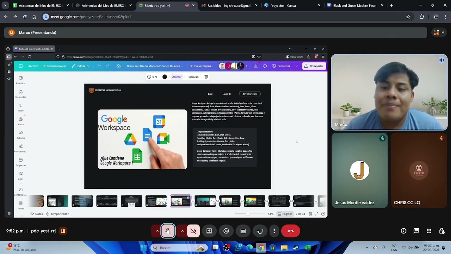Open Plantillas in Canva sidebar
This screenshot has width=451, height=254.
tap(21, 80)
